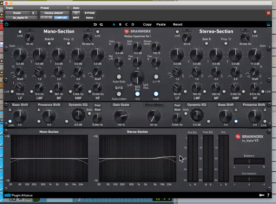276x204 pixels.
Task: Open the bx_digital V3 insert dropdown
Action: coord(21,18)
